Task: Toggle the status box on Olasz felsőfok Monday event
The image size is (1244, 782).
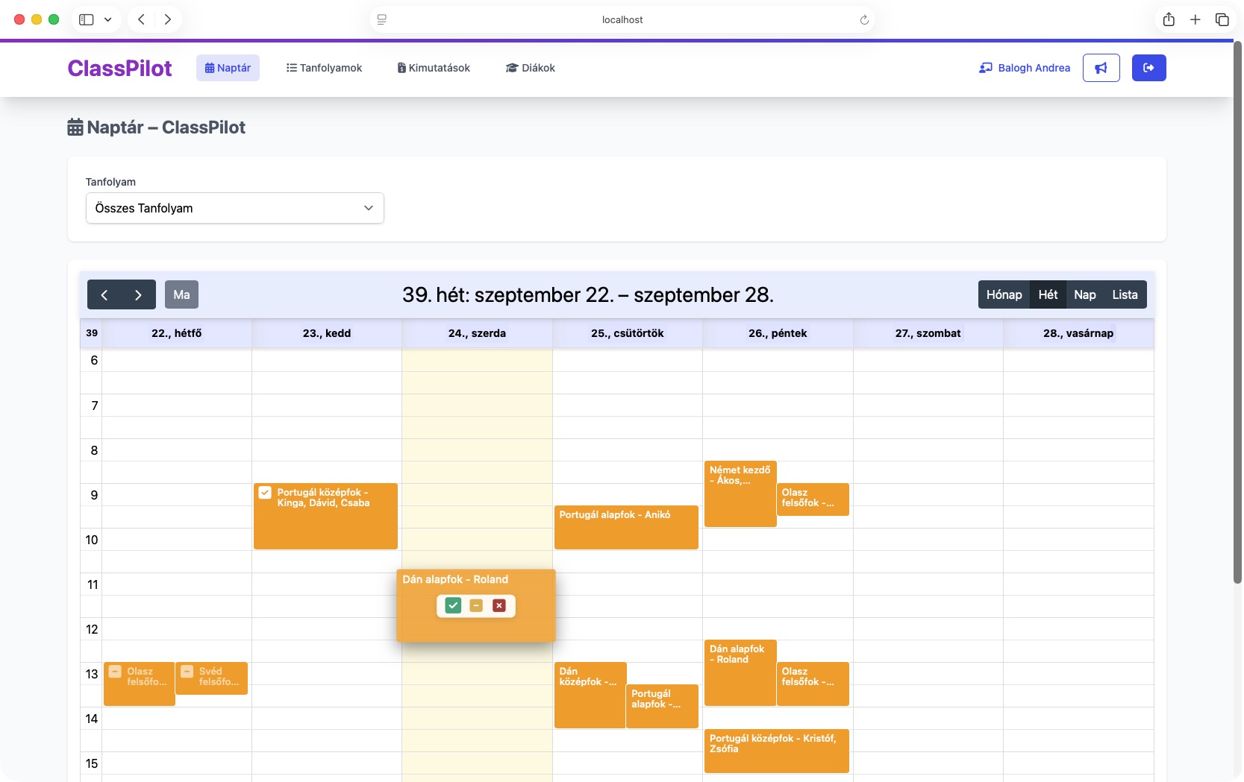Action: (x=115, y=672)
